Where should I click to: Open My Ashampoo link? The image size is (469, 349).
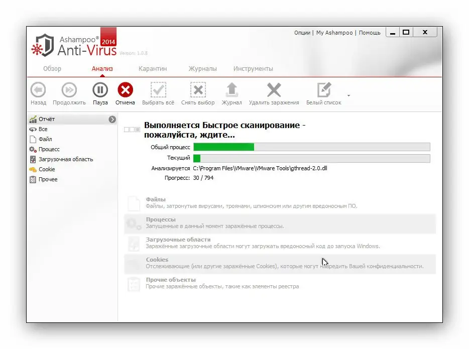pyautogui.click(x=334, y=33)
